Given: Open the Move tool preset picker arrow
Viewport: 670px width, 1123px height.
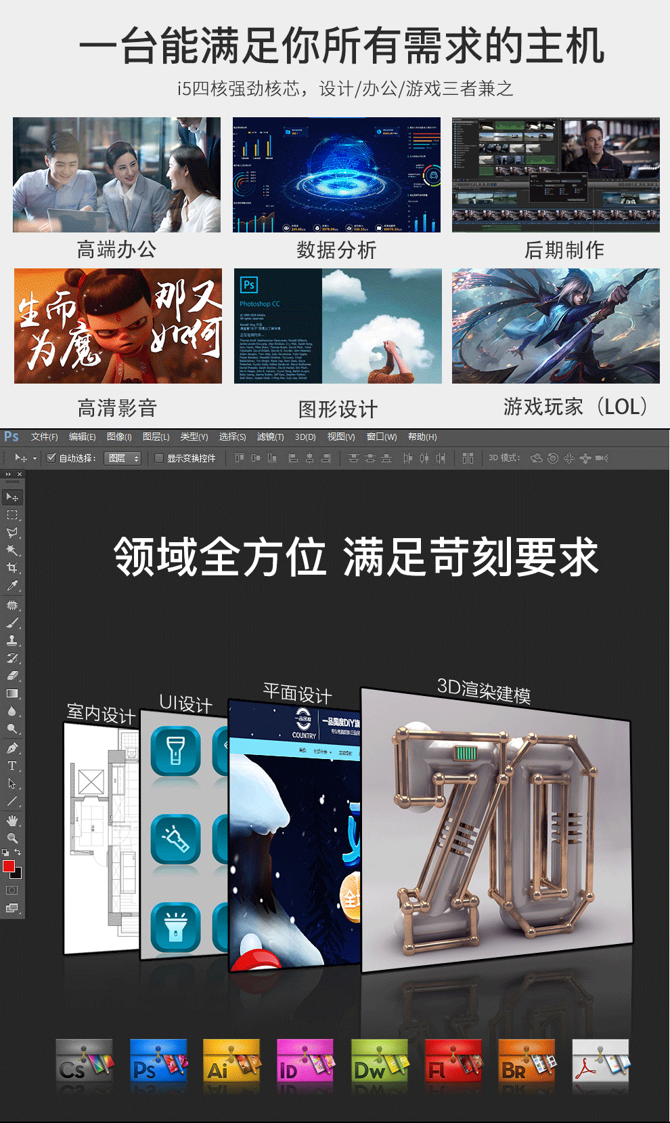Looking at the screenshot, I should (35, 459).
